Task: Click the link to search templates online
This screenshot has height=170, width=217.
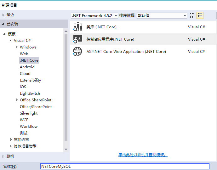Action: pos(143,155)
